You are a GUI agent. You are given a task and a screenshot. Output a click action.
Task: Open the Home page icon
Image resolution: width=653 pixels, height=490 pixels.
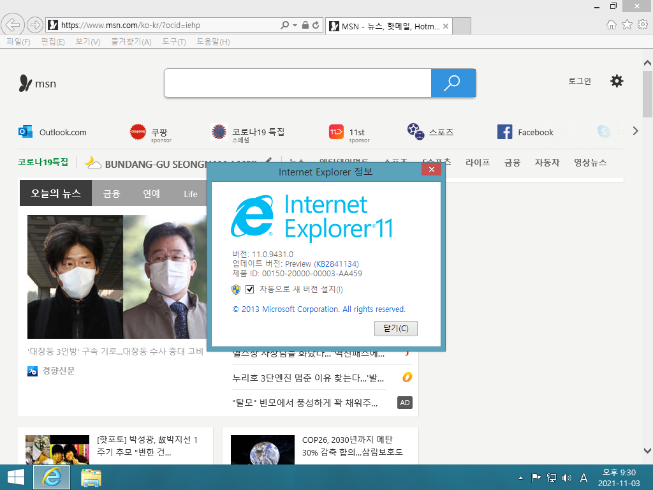(x=611, y=25)
